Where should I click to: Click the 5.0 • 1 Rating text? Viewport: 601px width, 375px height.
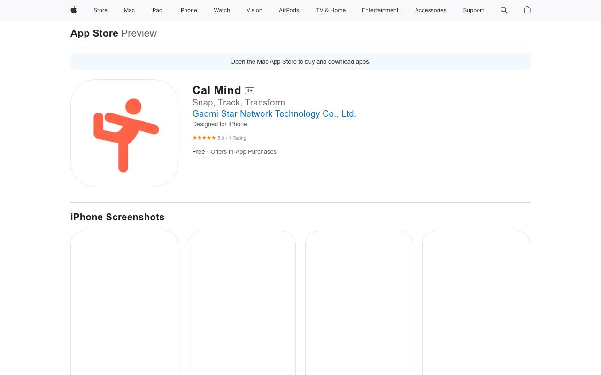[x=232, y=138]
